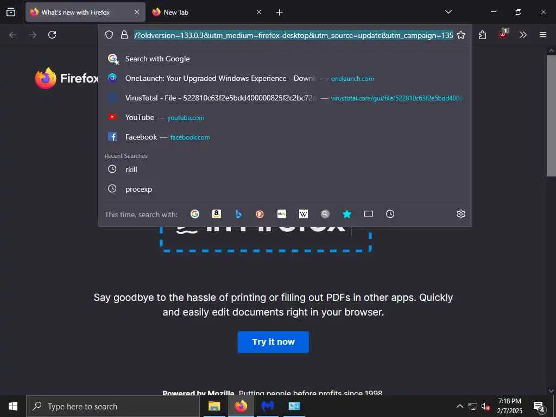Viewport: 556px width, 417px height.
Task: Open the VirusTotal file suggestion
Action: pyautogui.click(x=285, y=98)
